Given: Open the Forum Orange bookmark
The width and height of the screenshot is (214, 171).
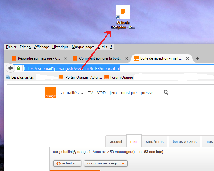Looking at the screenshot, I should click(119, 77).
